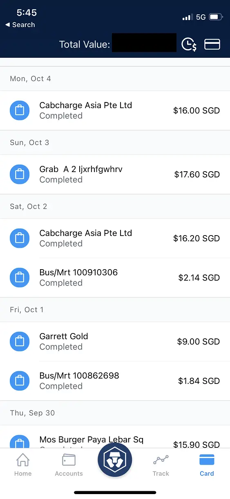Return to Search via back link
The height and width of the screenshot is (499, 230).
click(x=20, y=25)
